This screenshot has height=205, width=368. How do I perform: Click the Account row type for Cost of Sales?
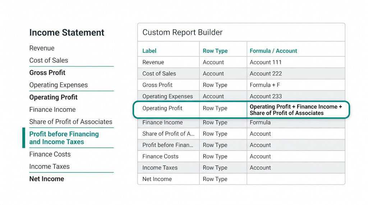pyautogui.click(x=223, y=73)
